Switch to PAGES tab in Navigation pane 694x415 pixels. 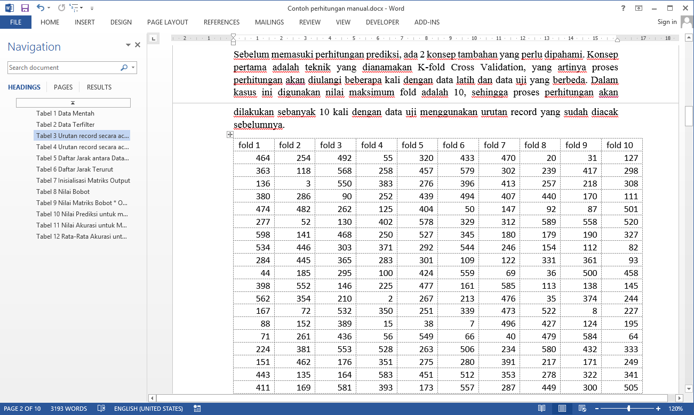pyautogui.click(x=63, y=87)
